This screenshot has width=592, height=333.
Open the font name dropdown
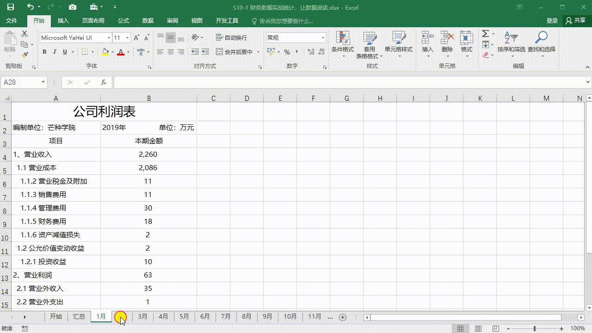pos(109,38)
